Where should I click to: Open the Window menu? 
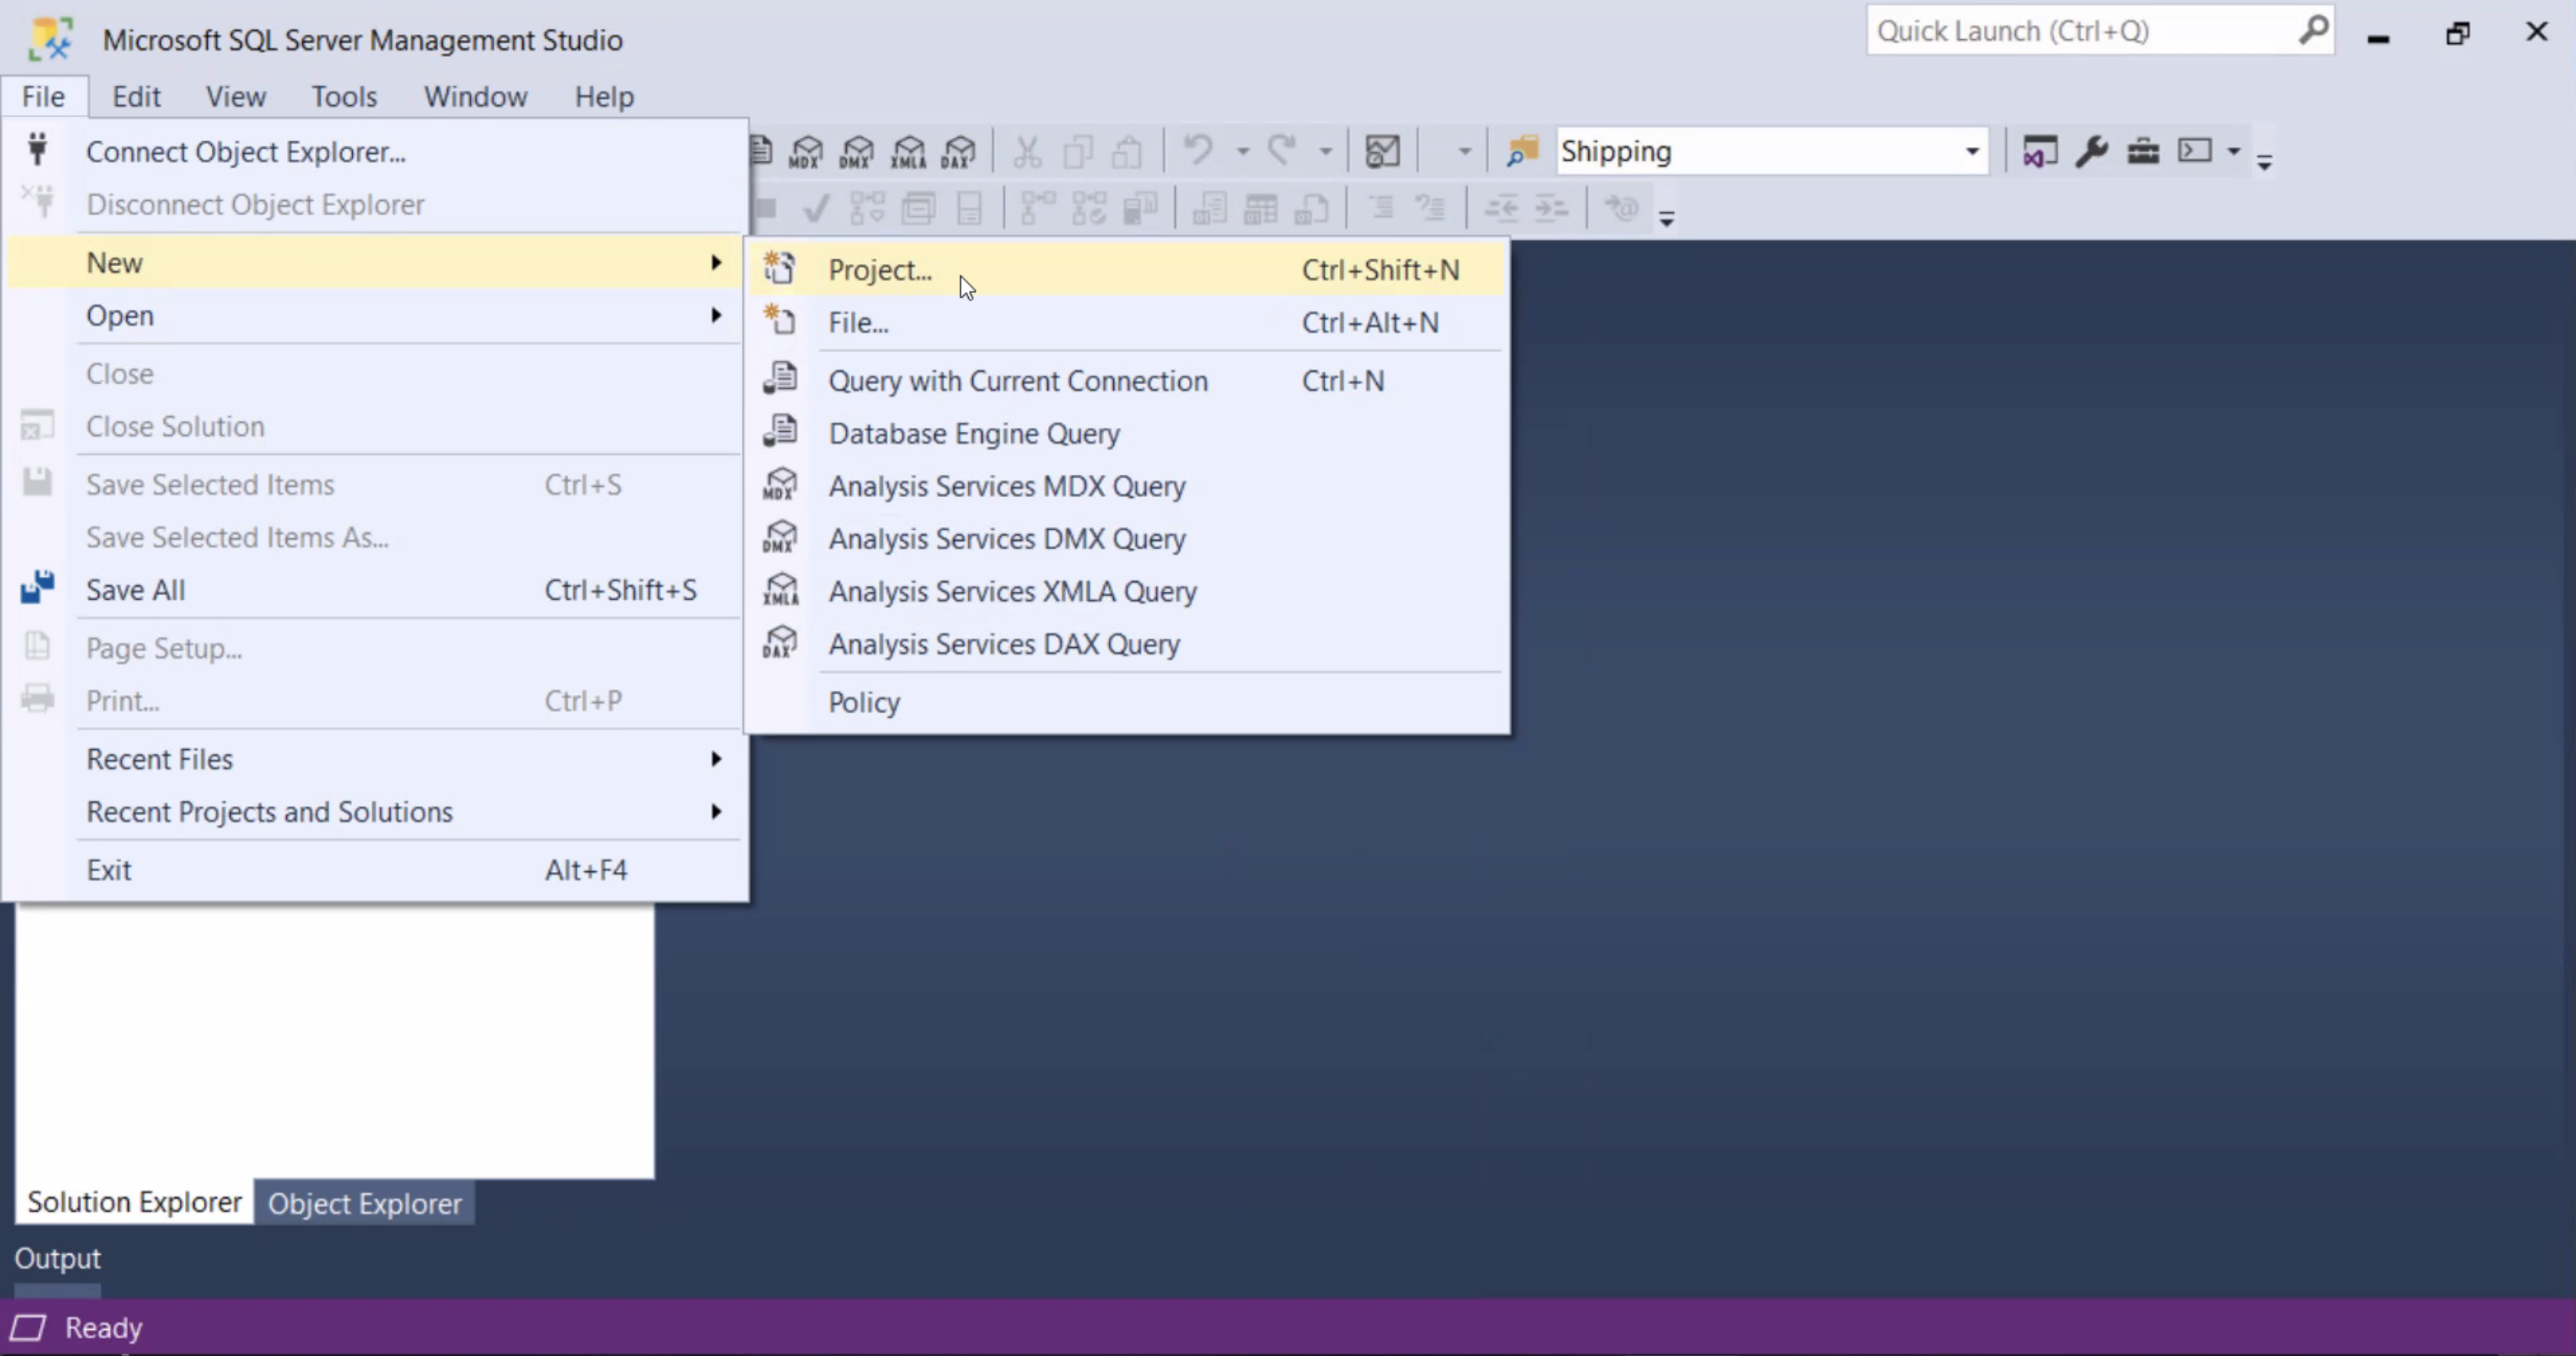click(x=475, y=97)
